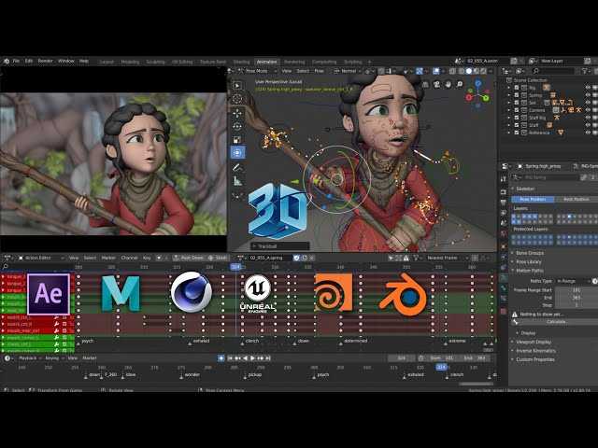Switch viewport to material preview shading
Screen dimensions: 598x448
476,71
